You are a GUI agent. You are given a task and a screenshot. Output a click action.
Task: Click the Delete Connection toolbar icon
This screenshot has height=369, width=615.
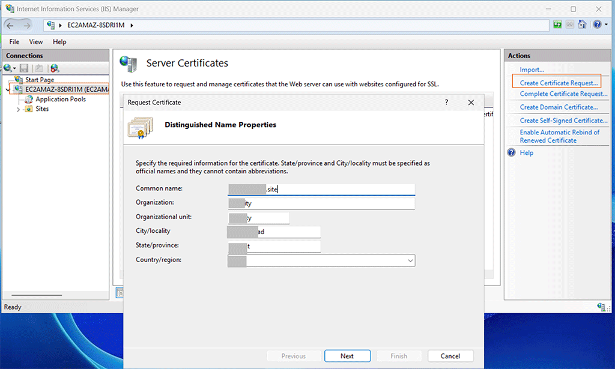55,68
